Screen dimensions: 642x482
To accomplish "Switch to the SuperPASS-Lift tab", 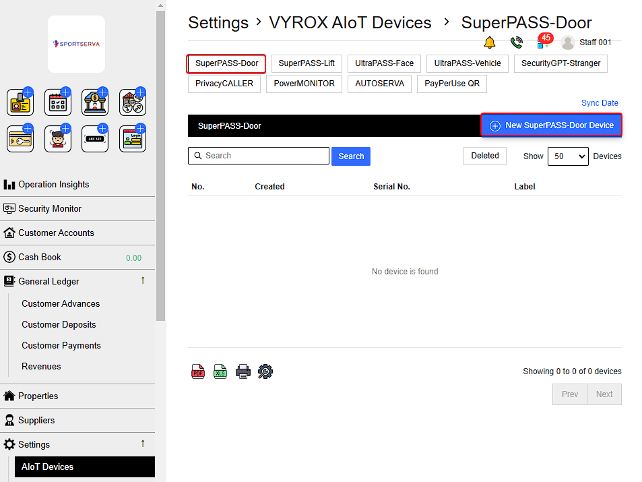I will click(x=307, y=64).
